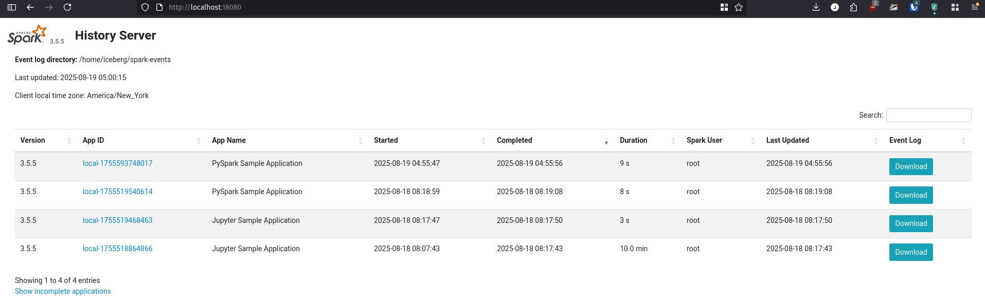Image resolution: width=985 pixels, height=302 pixels.
Task: Click the shield tracking protection icon
Action: [145, 7]
